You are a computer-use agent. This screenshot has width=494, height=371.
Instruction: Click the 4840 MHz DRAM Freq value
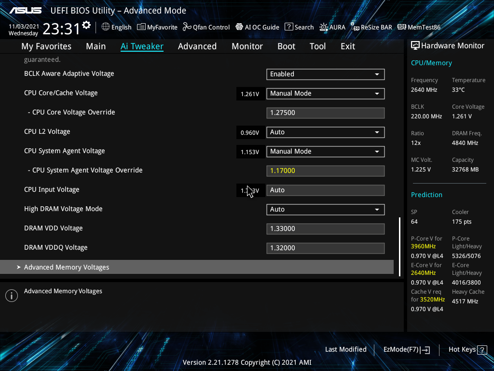465,143
